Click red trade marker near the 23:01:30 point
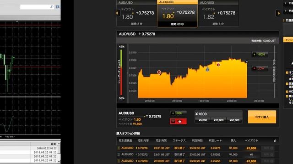293x164 pixels. point(218,65)
